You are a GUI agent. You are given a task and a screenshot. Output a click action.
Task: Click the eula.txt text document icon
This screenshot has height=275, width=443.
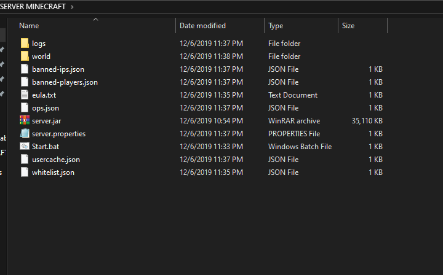click(25, 95)
